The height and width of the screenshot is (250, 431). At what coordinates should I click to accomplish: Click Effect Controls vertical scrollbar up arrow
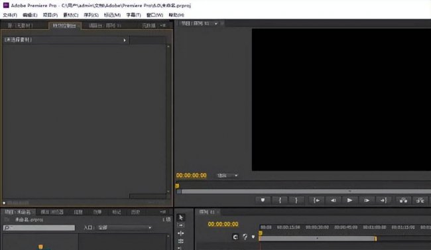[168, 46]
